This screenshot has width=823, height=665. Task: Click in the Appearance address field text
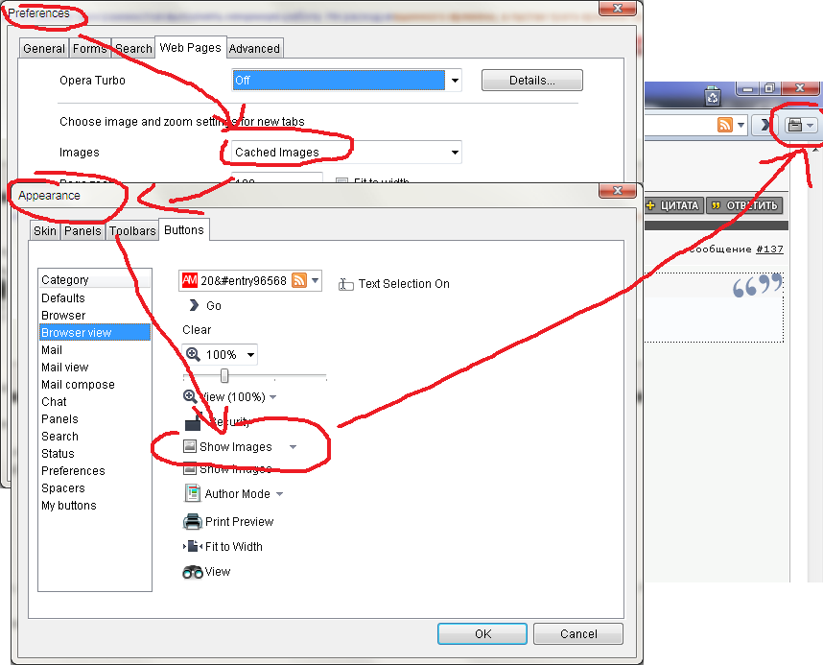click(244, 281)
